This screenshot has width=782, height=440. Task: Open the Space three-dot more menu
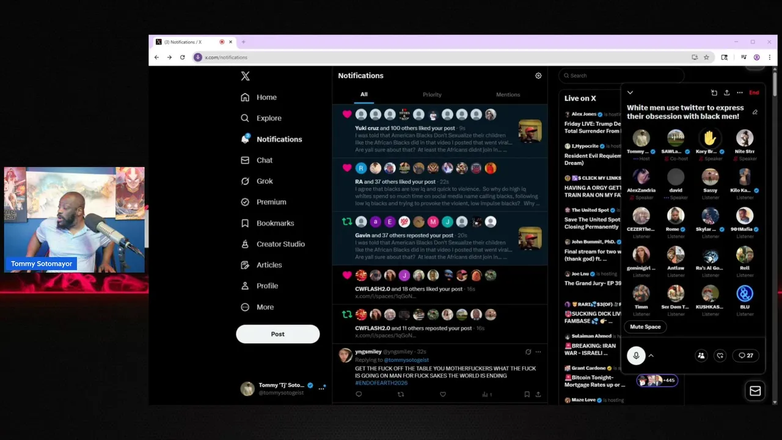pyautogui.click(x=739, y=93)
